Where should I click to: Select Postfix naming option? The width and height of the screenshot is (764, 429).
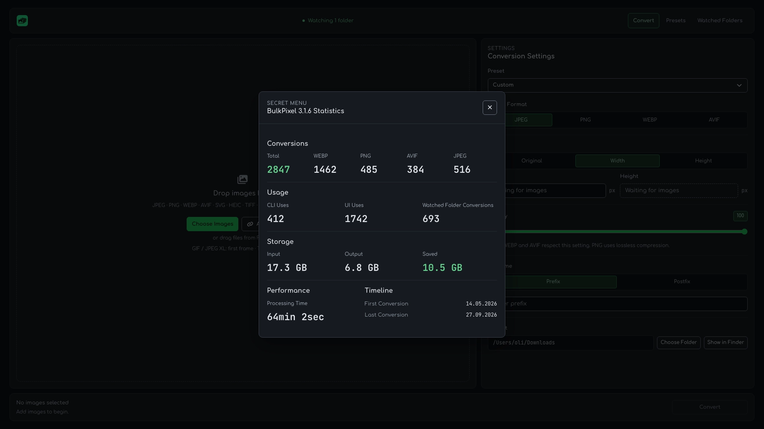[x=682, y=282]
